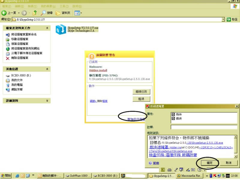
Task: Switch to SoftWare-100G taskbar window
Action: coord(78,176)
